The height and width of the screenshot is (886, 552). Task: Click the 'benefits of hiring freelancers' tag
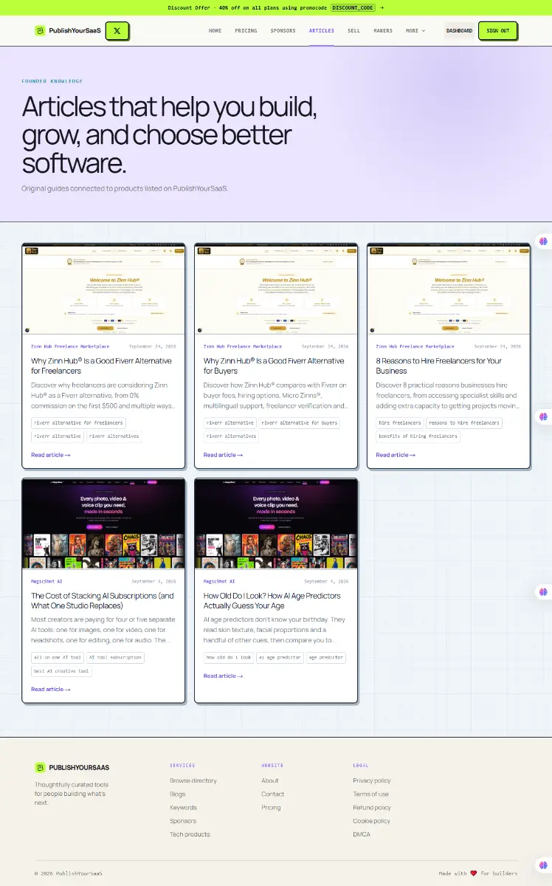(418, 436)
